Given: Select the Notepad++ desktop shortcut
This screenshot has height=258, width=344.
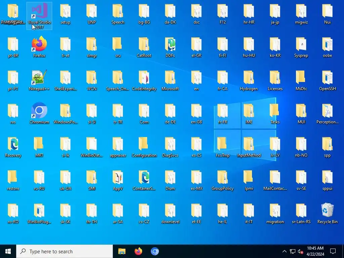Looking at the screenshot, I should coord(39,80).
